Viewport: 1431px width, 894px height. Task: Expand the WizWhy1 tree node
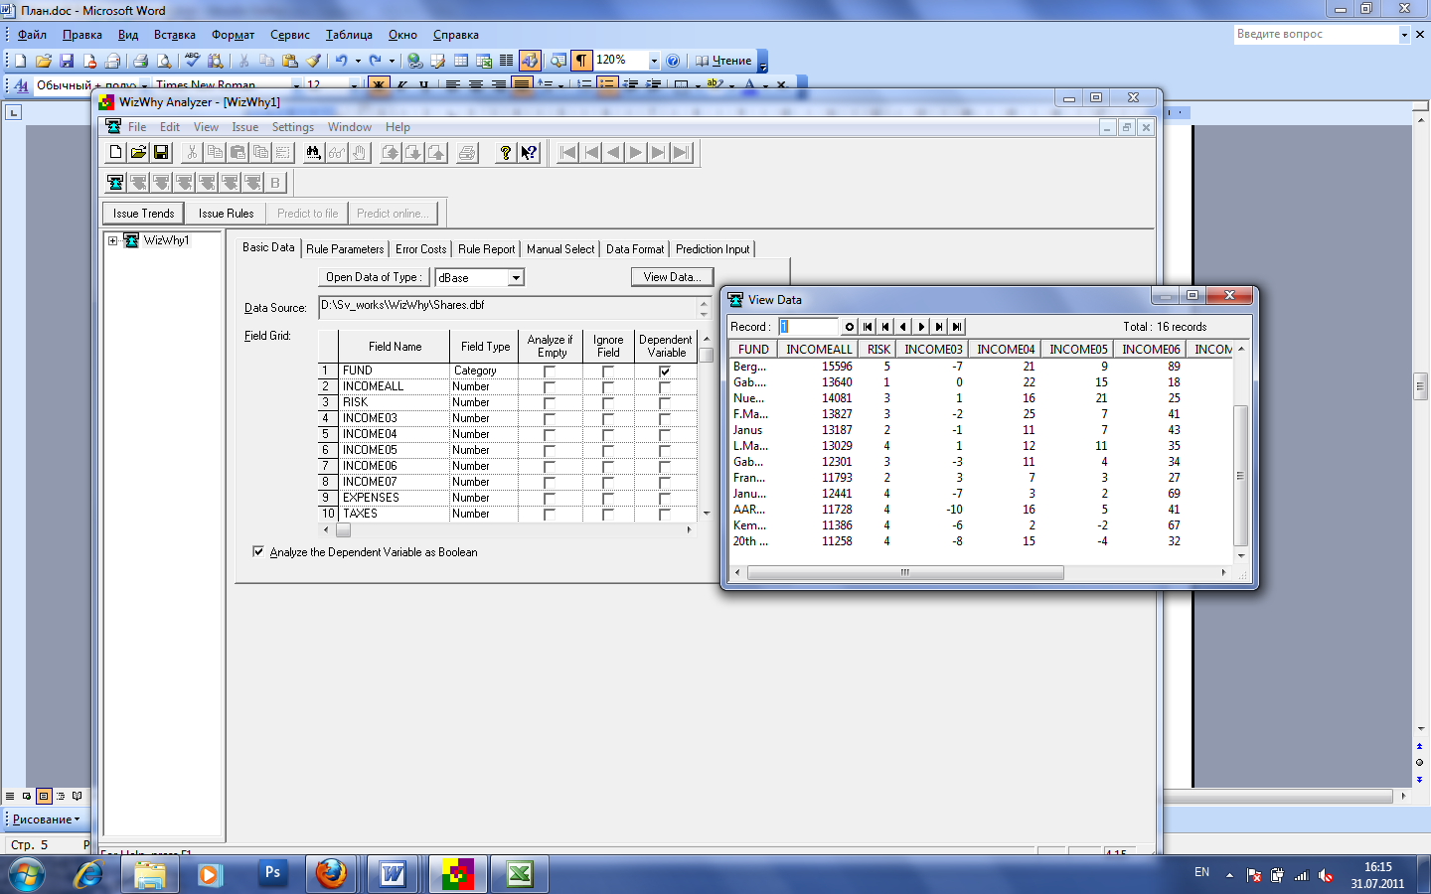click(112, 240)
